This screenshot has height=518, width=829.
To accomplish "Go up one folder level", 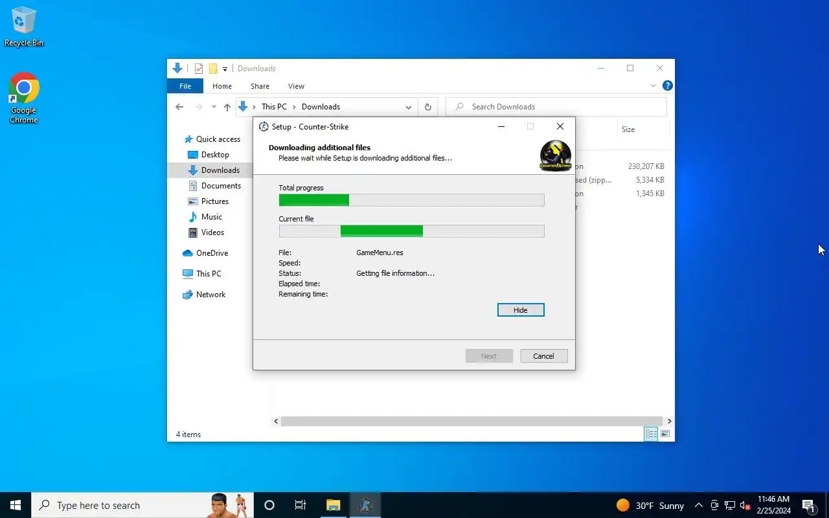I will tap(227, 107).
